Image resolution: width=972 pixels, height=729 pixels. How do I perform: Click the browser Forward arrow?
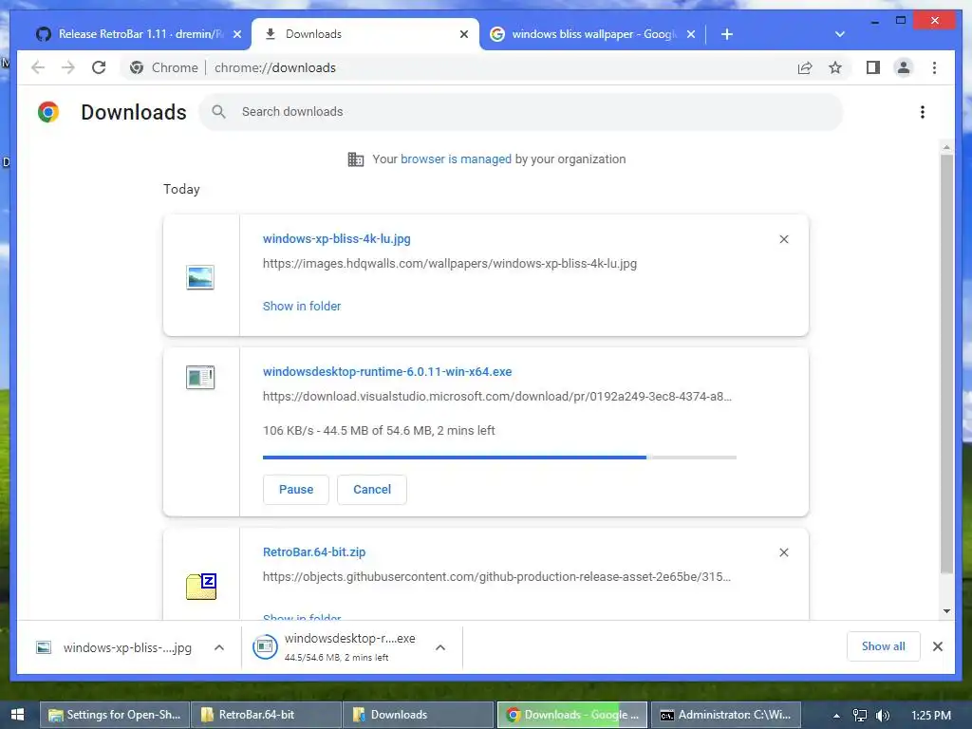(x=68, y=67)
